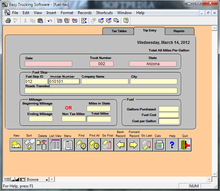Click the Delete Record toolbar icon
Screen dimensions: 220x191
75,21
